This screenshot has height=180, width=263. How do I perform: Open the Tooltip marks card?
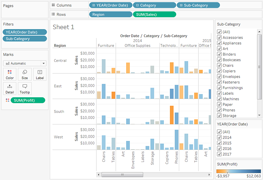tap(25, 89)
